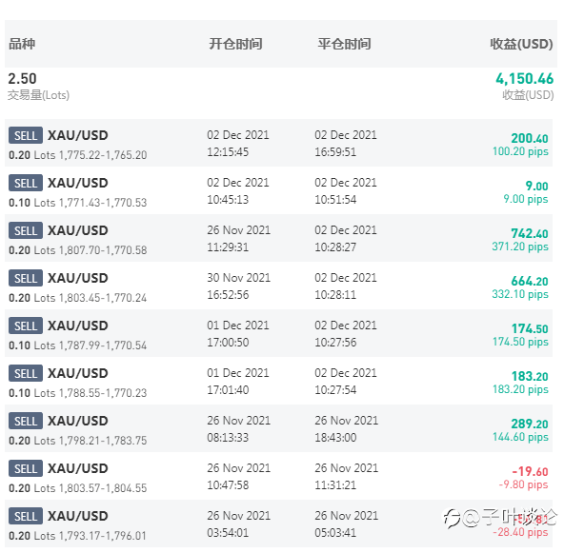Screen dimensions: 564x553
Task: Select the SELL badge on trade 1,771.43-1,770.53
Action: [26, 184]
